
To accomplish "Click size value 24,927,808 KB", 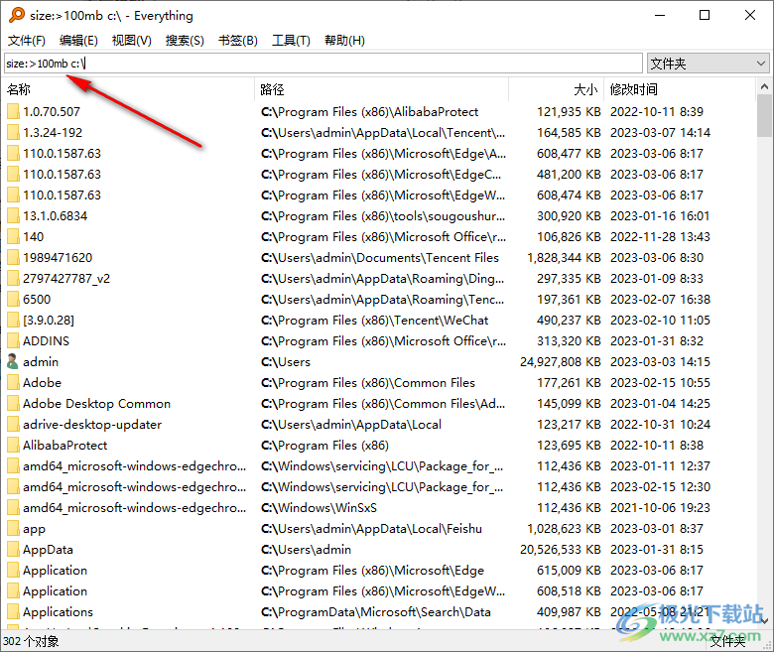I will [561, 362].
